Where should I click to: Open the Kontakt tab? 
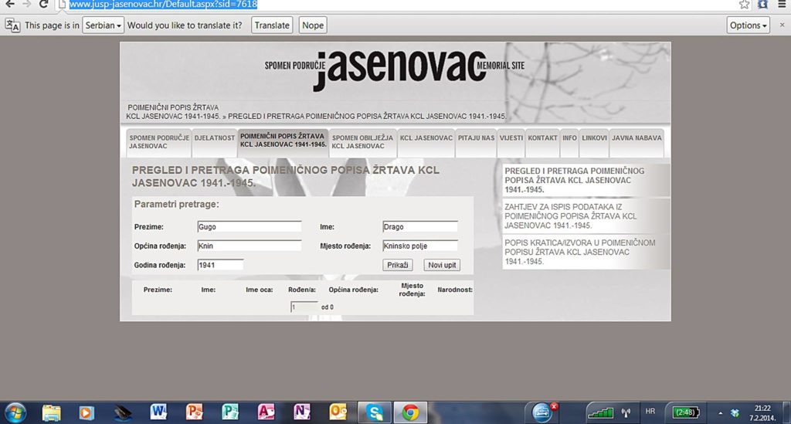[x=542, y=142]
